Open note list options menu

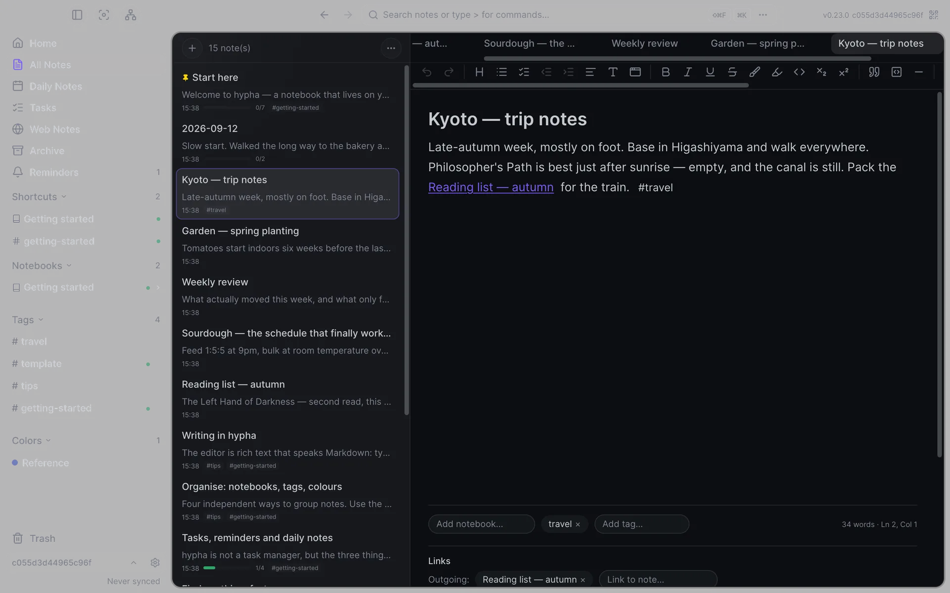click(x=391, y=48)
